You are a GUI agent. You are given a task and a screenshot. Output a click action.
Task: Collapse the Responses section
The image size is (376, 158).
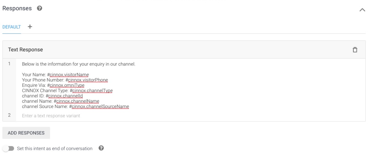362,10
